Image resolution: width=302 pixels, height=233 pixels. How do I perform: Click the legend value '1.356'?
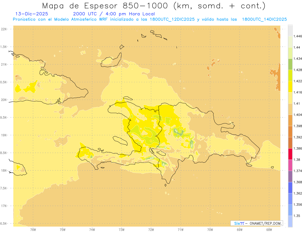tap(297, 205)
